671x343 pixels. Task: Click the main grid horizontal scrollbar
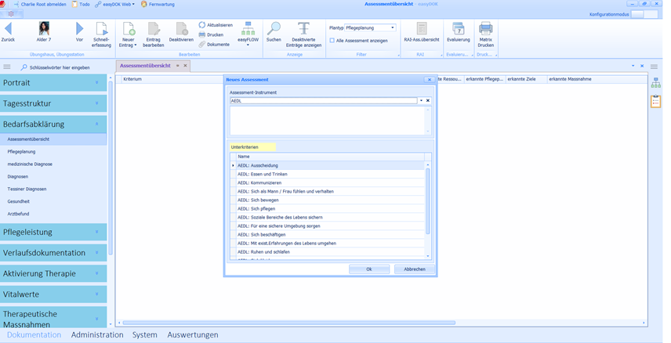tap(288, 323)
